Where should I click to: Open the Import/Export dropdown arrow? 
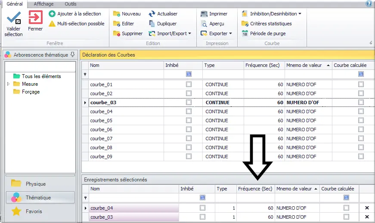point(189,33)
